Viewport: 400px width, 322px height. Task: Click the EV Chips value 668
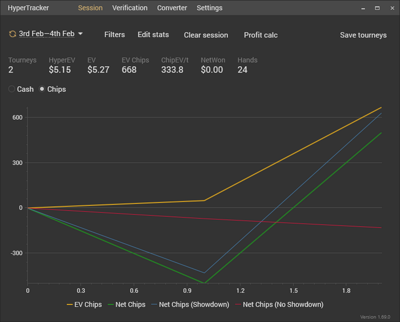(129, 70)
